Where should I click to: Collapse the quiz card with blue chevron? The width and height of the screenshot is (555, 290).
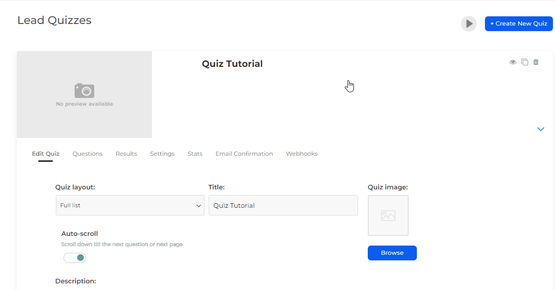(x=541, y=129)
